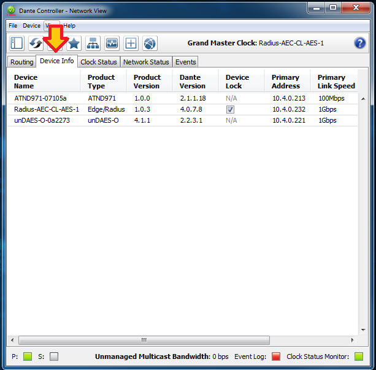Click the unDAES-O product type cell
Image resolution: width=376 pixels, height=370 pixels.
103,120
